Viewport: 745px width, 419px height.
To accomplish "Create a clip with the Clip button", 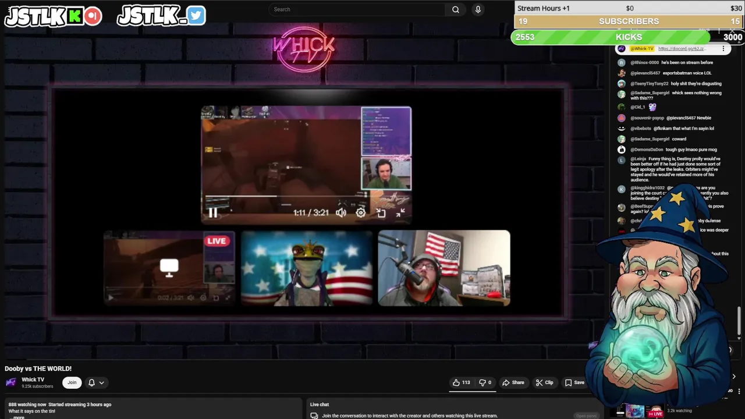I will 544,382.
